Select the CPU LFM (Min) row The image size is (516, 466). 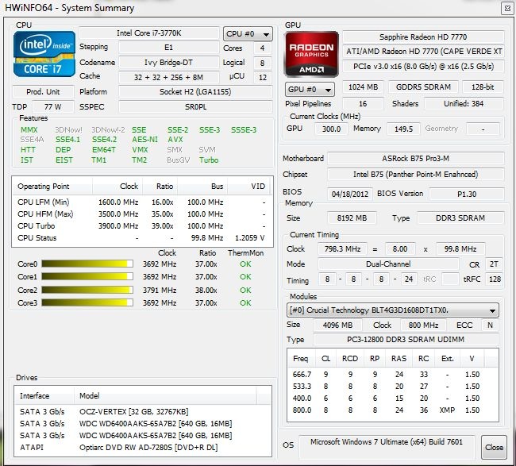click(142, 202)
